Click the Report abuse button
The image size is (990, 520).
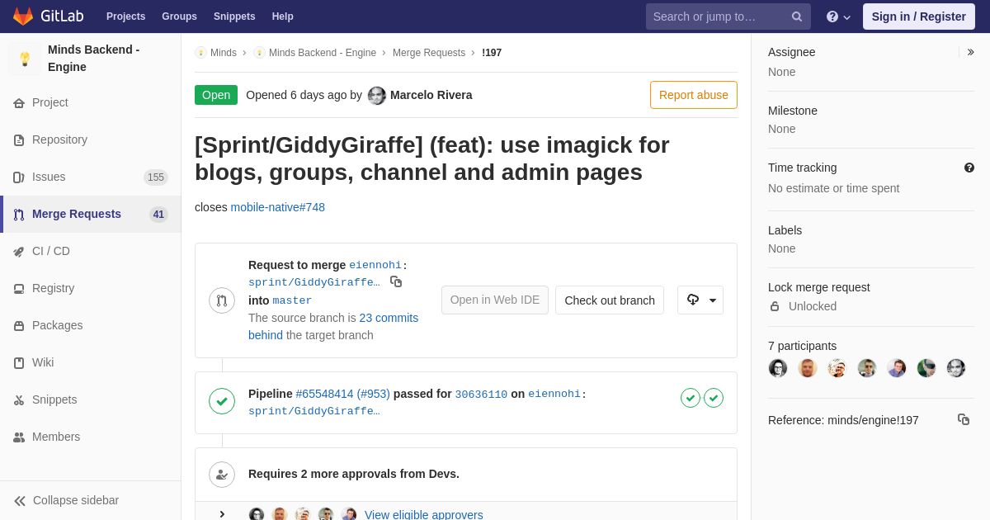[694, 95]
